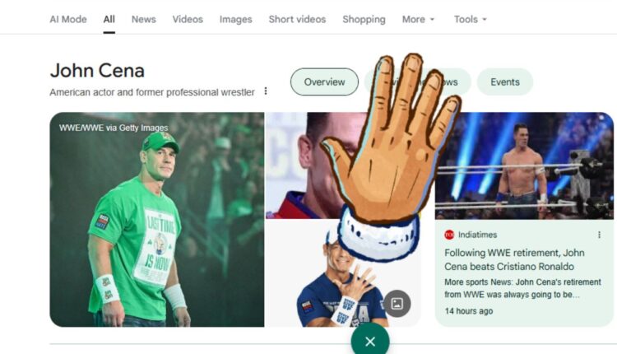Select the Events chip
This screenshot has width=617, height=354.
(505, 82)
